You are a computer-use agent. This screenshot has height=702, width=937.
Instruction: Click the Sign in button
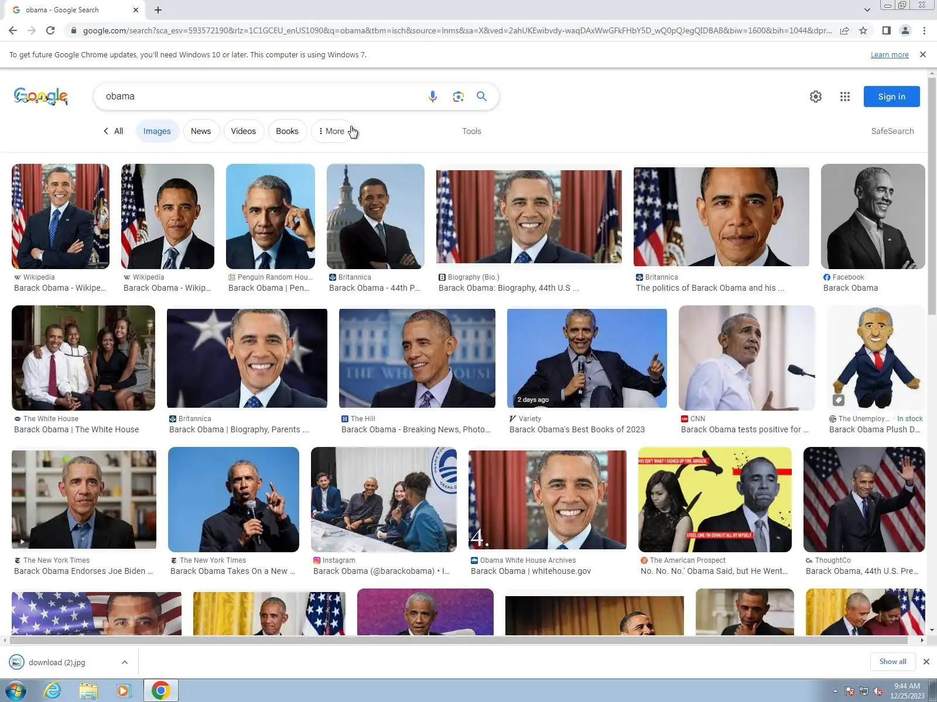tap(891, 97)
